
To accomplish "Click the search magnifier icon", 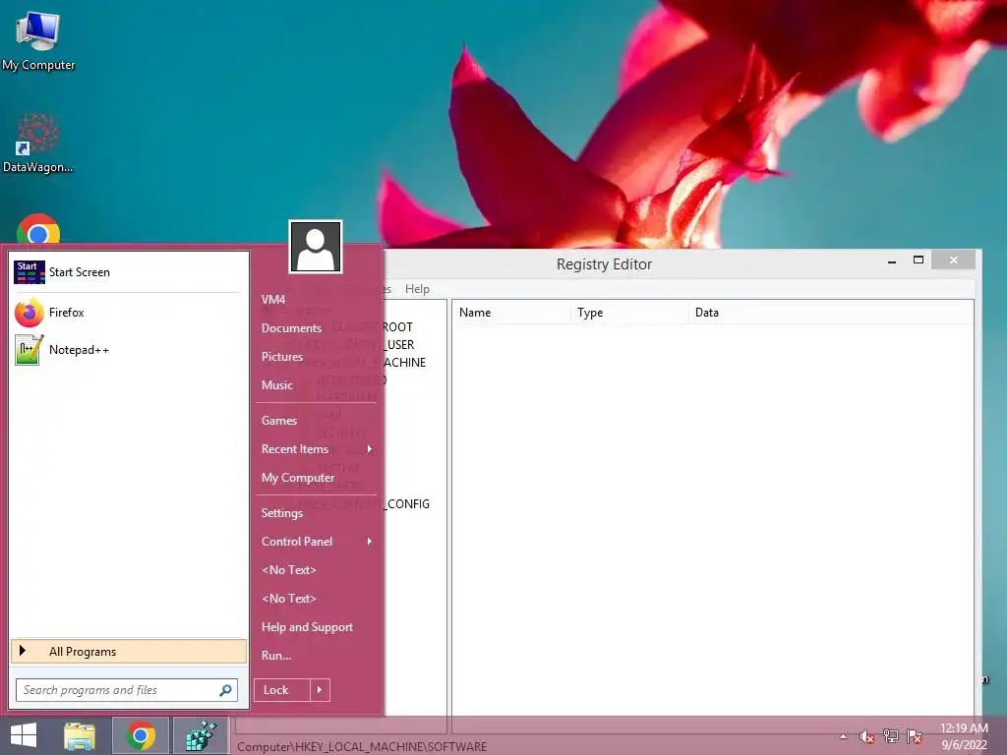I will click(x=225, y=690).
